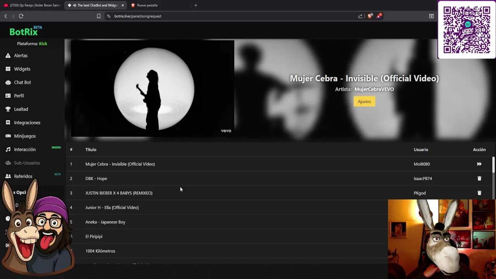This screenshot has height=279, width=496.
Task: Open the Widgets sidebar section
Action: (x=22, y=69)
